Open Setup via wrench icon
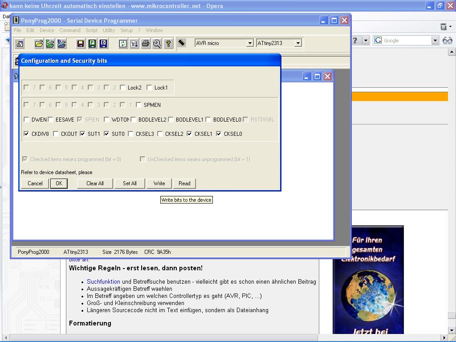The width and height of the screenshot is (456, 342). (x=157, y=44)
